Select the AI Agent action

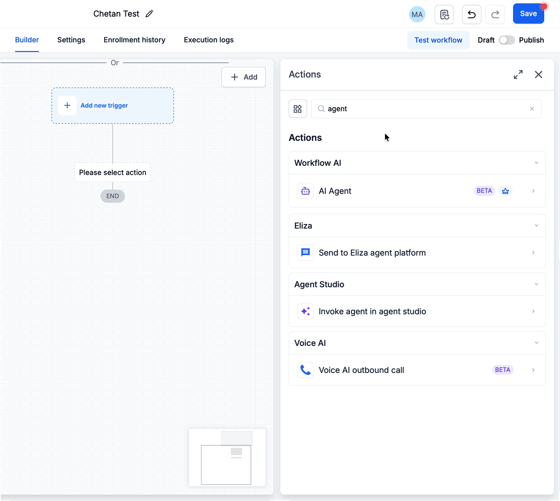point(417,191)
